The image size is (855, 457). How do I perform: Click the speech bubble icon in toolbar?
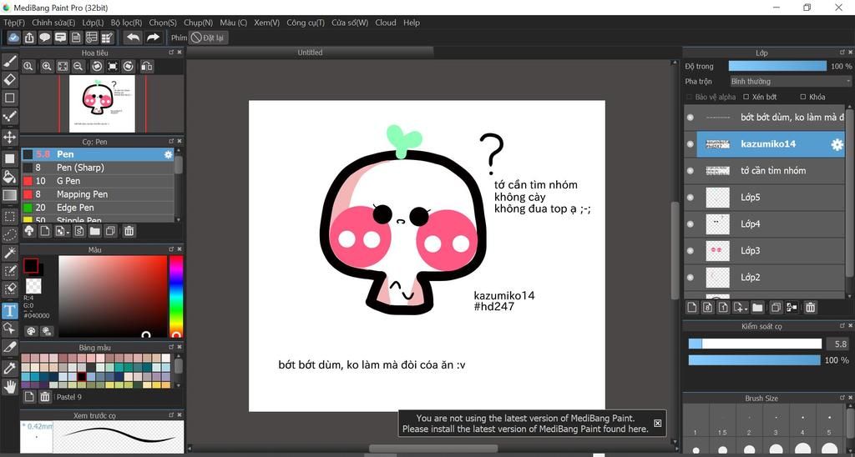(45, 38)
